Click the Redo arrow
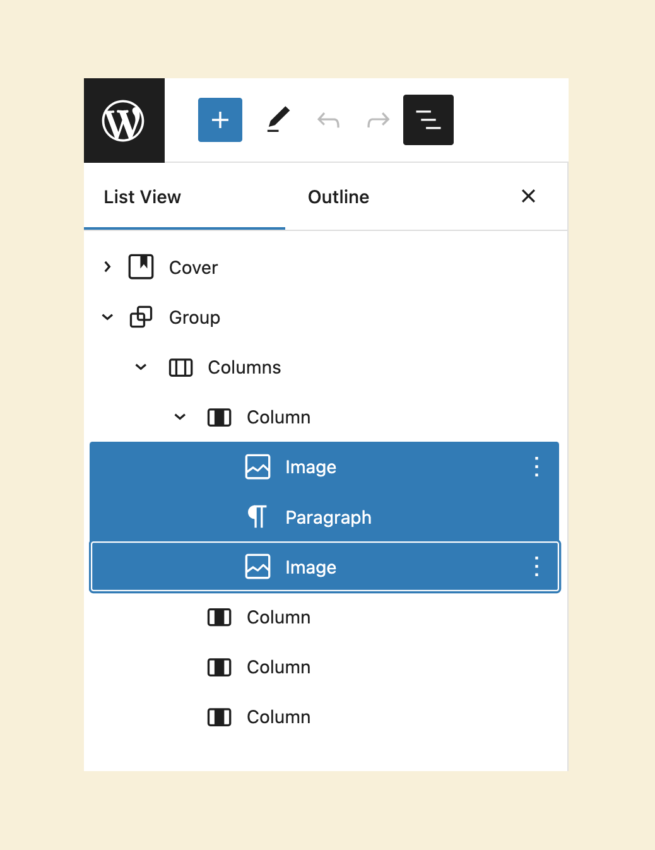Screen dimensions: 655x850 click(379, 120)
